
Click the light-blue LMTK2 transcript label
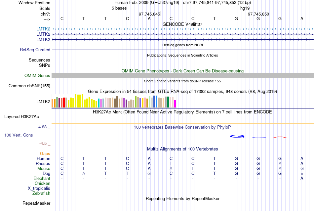(43, 29)
